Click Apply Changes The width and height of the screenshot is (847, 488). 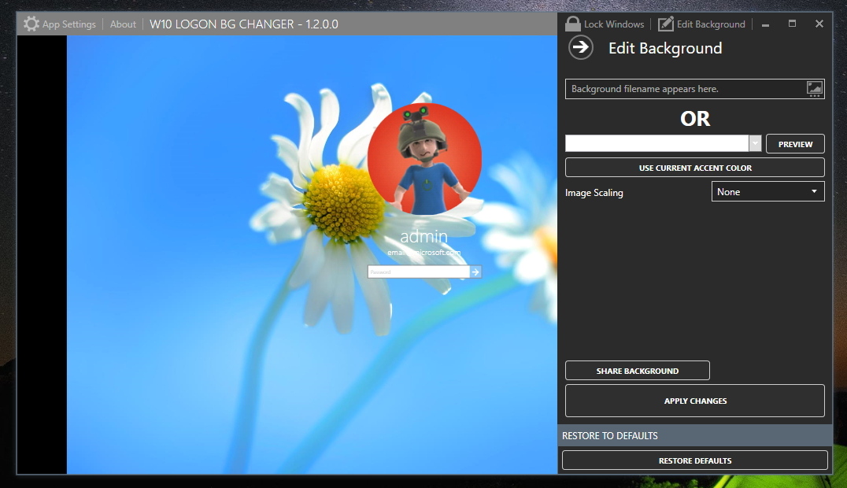[694, 401]
